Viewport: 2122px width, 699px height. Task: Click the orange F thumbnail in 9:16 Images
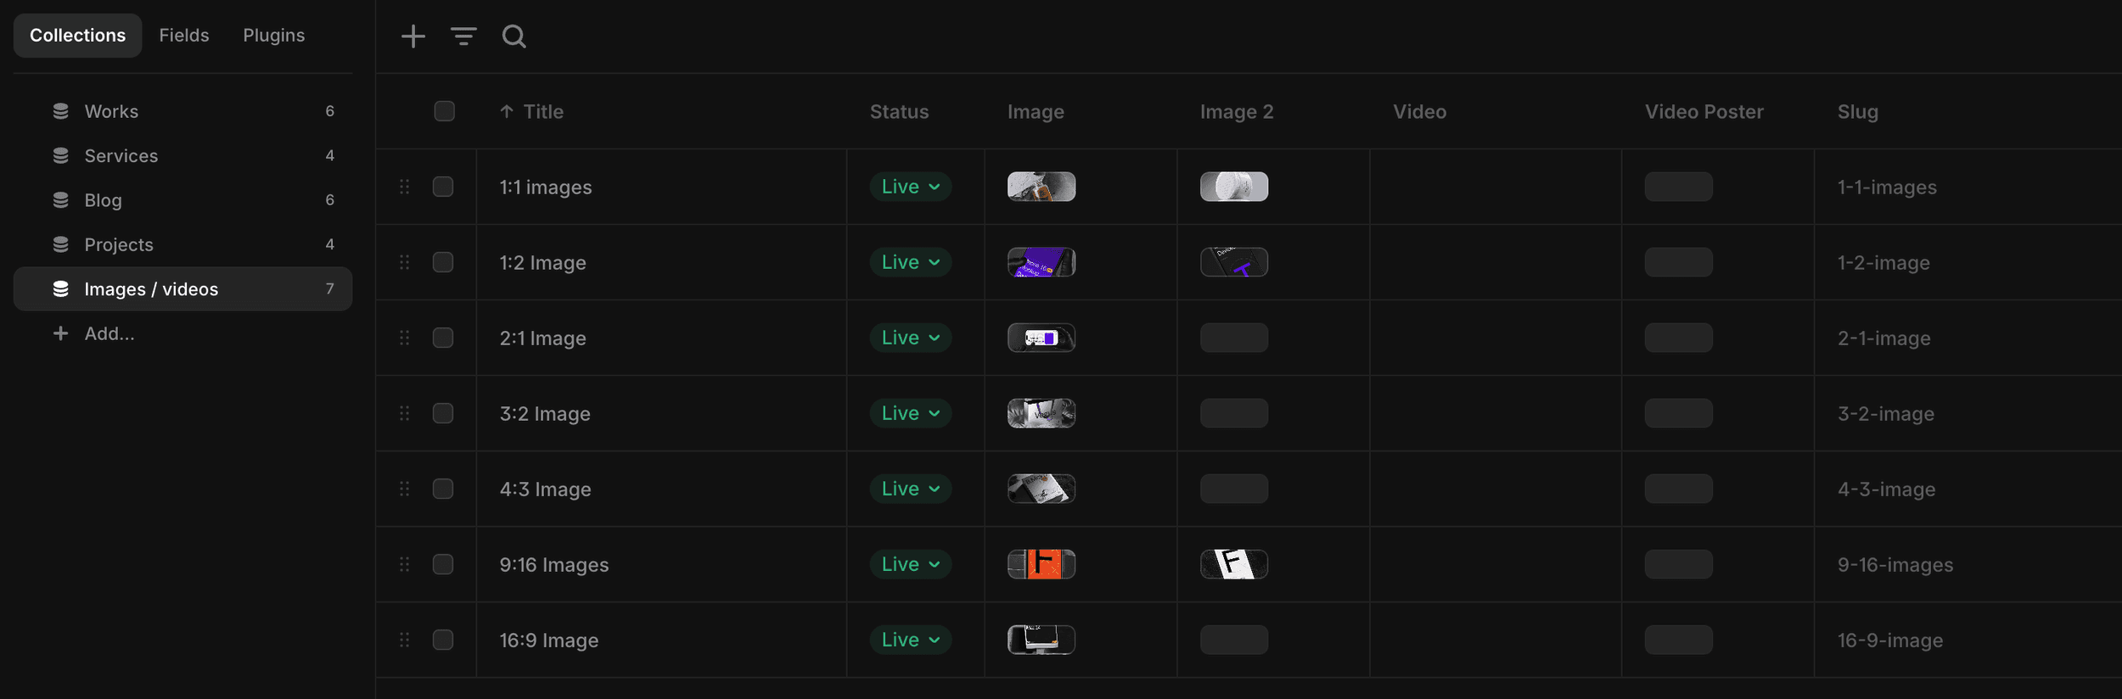1041,564
